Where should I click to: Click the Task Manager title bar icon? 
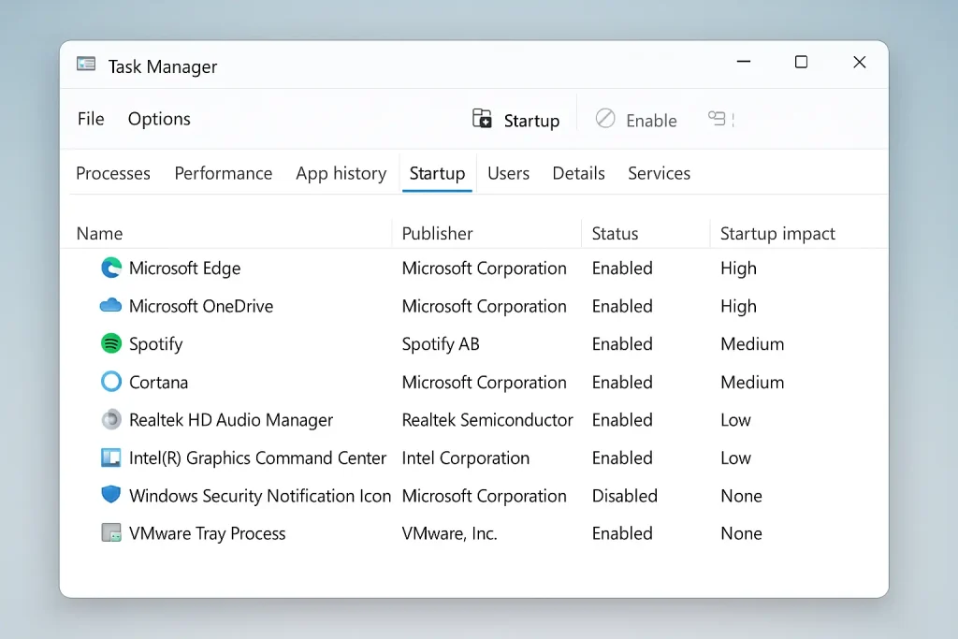(86, 64)
